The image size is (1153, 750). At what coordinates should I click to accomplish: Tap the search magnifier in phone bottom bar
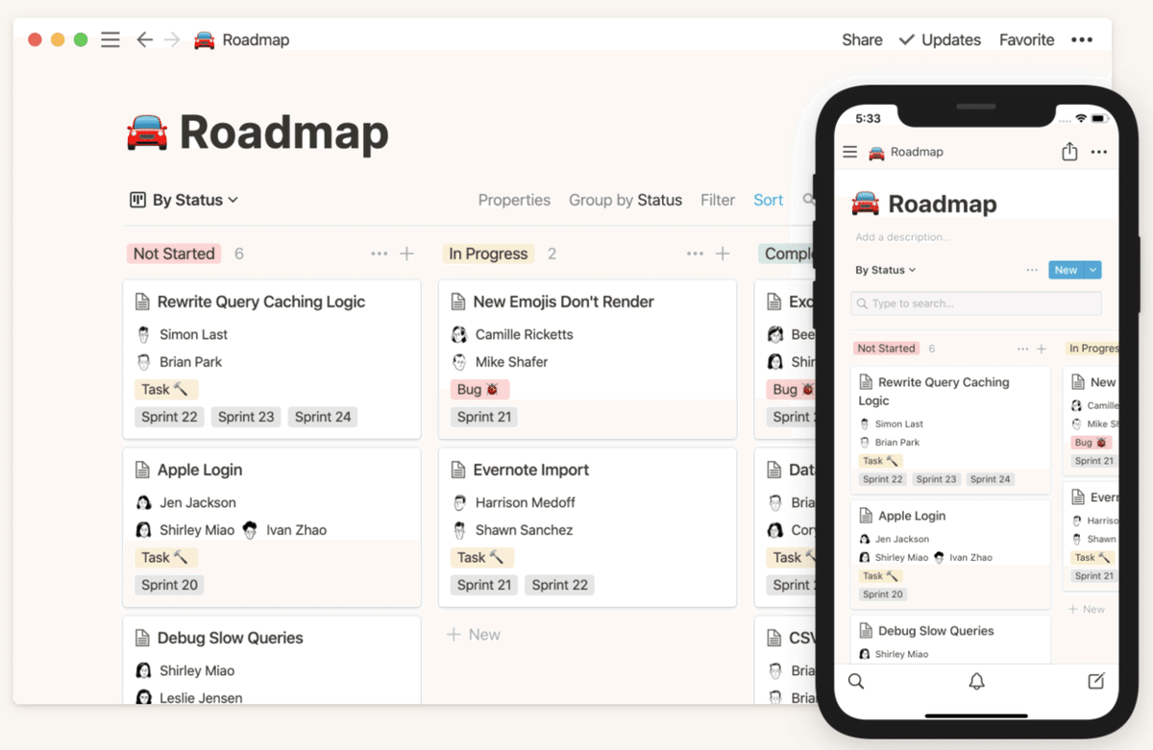pyautogui.click(x=856, y=681)
